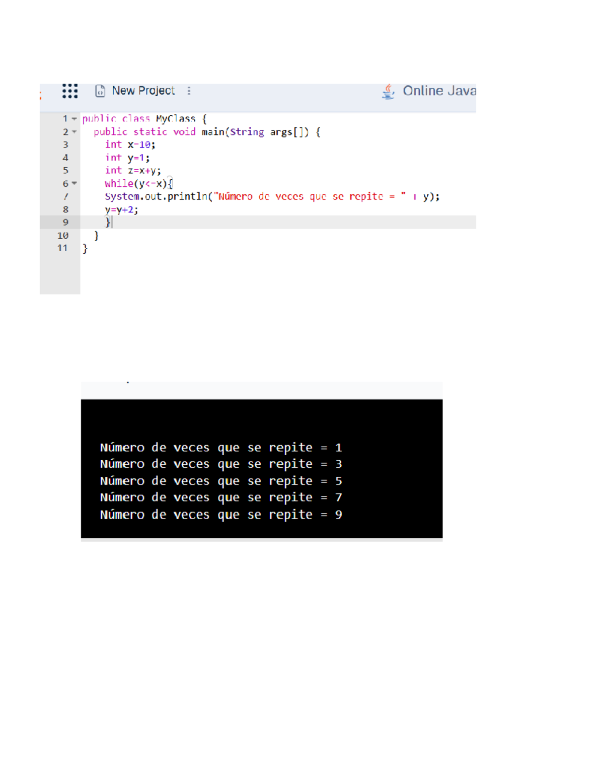Click the Online Java link
The image size is (604, 782).
coord(439,91)
